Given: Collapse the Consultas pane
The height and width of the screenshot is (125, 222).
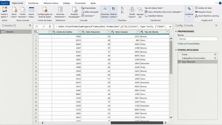Looking at the screenshot, I should click(x=30, y=25).
